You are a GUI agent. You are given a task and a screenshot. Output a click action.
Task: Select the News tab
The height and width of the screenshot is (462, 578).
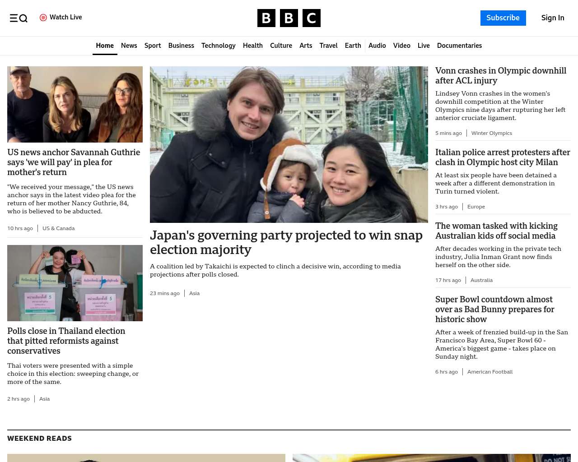point(129,46)
